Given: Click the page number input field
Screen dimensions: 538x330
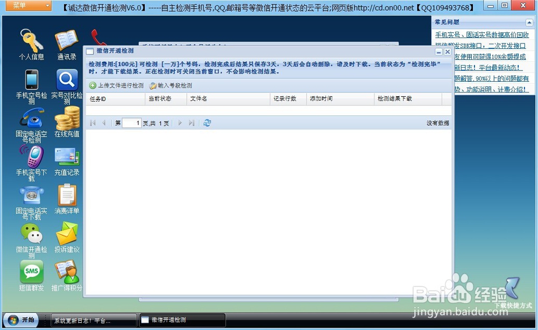Looking at the screenshot, I should coord(132,123).
